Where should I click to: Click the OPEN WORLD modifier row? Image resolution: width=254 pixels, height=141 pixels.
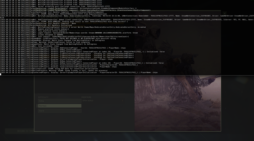coord(103,100)
